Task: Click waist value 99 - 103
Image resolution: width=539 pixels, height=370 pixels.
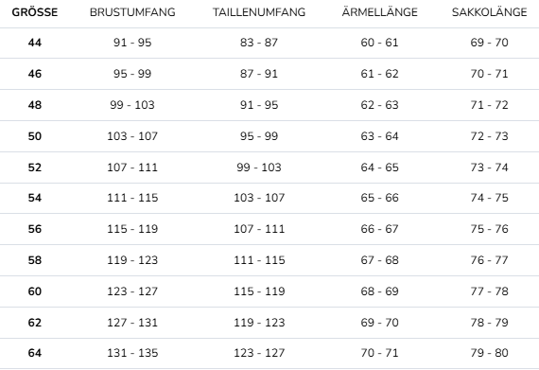Action: (x=259, y=167)
